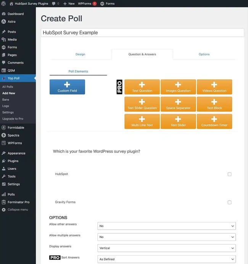This screenshot has width=248, height=264.
Task: Open HubSpot Survey Plugins site link
Action: 32,3
